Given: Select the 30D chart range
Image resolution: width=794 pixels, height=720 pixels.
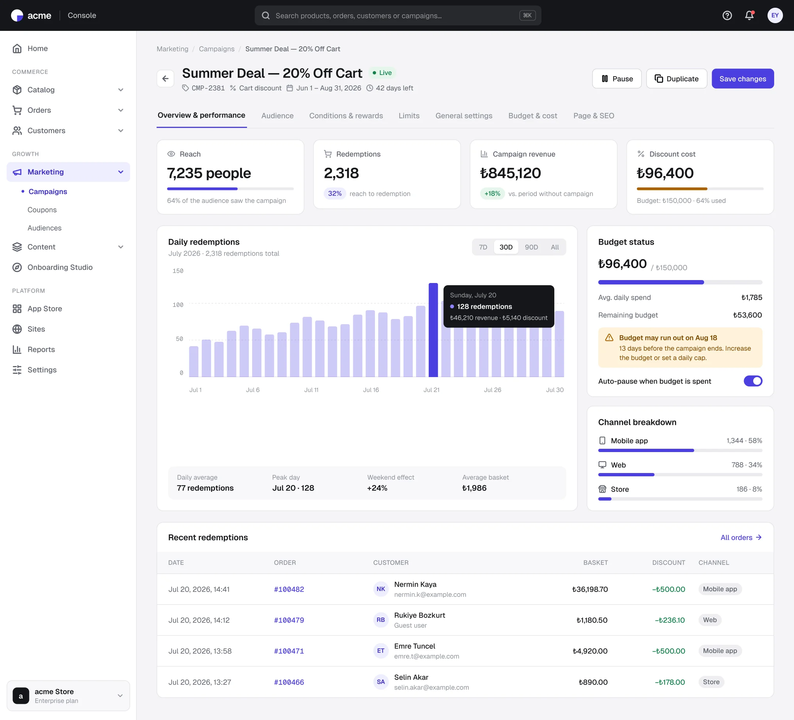Looking at the screenshot, I should (x=506, y=247).
